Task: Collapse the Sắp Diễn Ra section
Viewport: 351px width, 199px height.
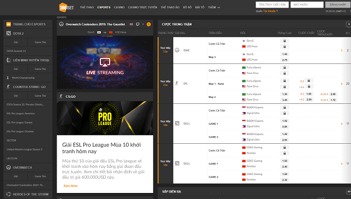Action: tap(348, 191)
